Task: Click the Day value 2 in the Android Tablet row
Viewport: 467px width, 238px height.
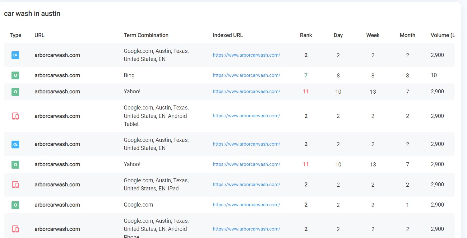Action: click(338, 116)
